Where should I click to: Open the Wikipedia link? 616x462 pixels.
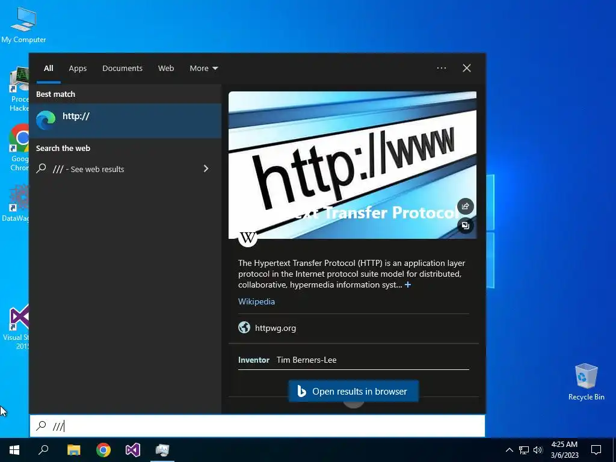[256, 301]
